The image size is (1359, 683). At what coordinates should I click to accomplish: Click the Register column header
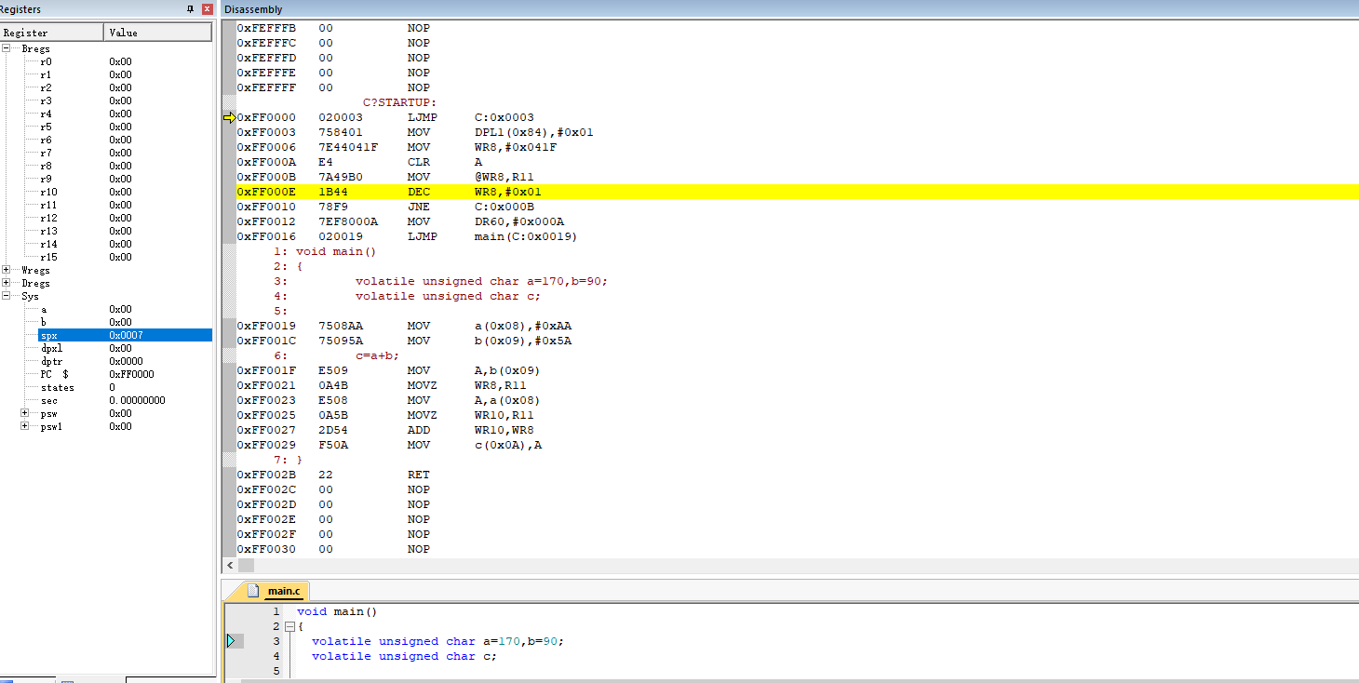[x=51, y=33]
